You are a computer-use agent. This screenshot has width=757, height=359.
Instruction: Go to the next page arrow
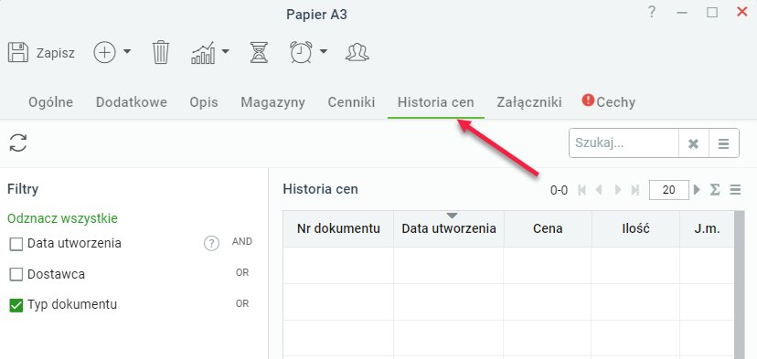618,190
